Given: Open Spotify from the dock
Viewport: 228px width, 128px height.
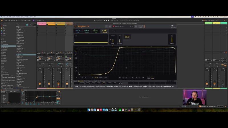Looking at the screenshot, I should 120,110.
